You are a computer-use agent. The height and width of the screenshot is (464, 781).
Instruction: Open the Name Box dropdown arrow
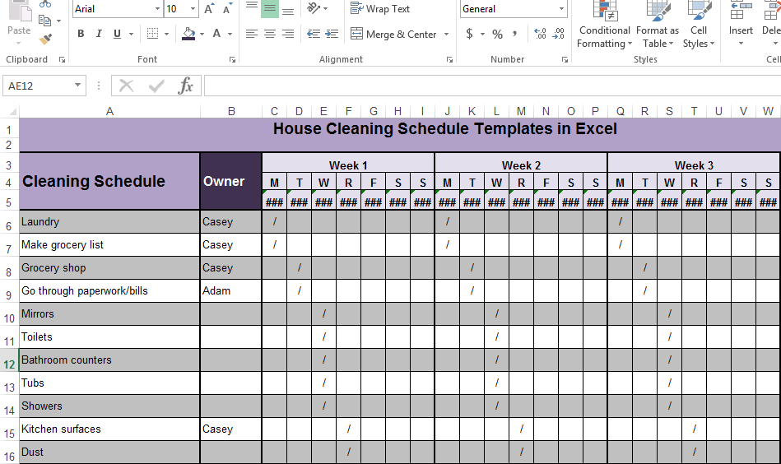pyautogui.click(x=78, y=86)
